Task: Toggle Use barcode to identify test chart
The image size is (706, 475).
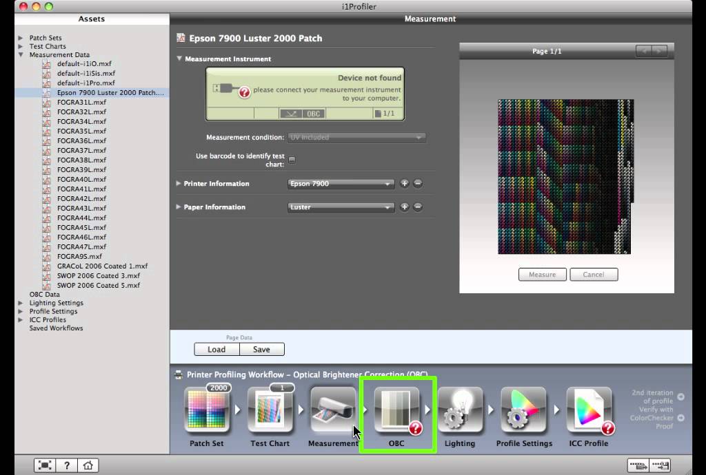Action: (292, 160)
